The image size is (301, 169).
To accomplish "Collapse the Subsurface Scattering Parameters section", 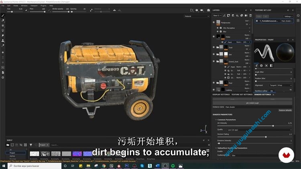I will (216, 148).
